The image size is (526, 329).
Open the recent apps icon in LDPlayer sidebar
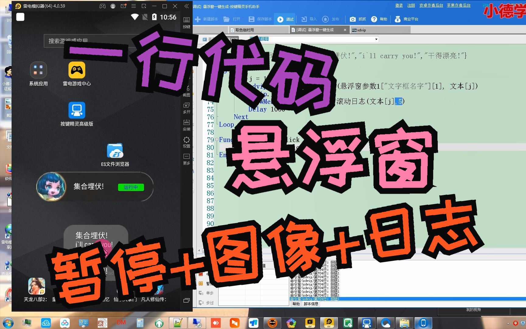[187, 300]
